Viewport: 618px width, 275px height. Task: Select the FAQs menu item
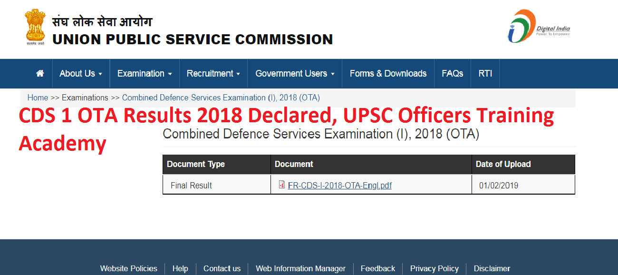[x=452, y=73]
